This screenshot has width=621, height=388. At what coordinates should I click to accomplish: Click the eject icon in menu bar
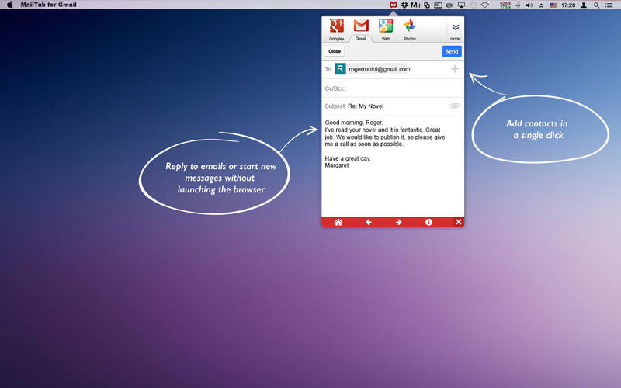click(541, 5)
